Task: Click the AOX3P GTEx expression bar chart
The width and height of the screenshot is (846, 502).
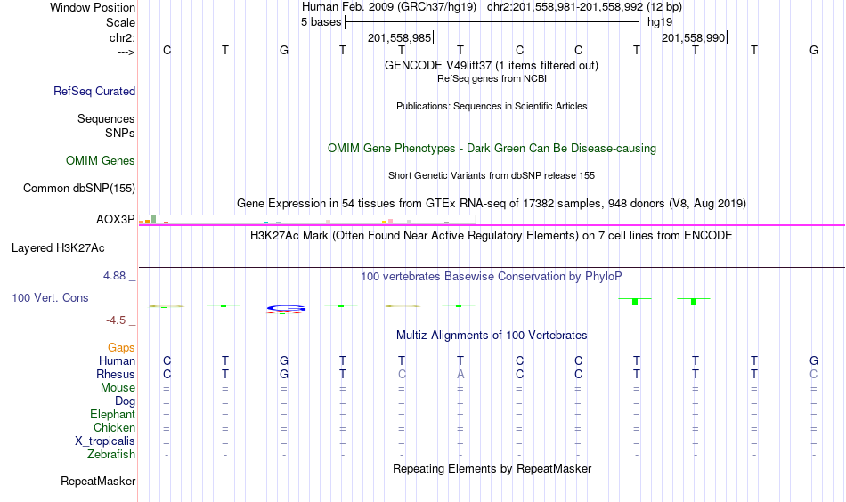Action: 307,219
